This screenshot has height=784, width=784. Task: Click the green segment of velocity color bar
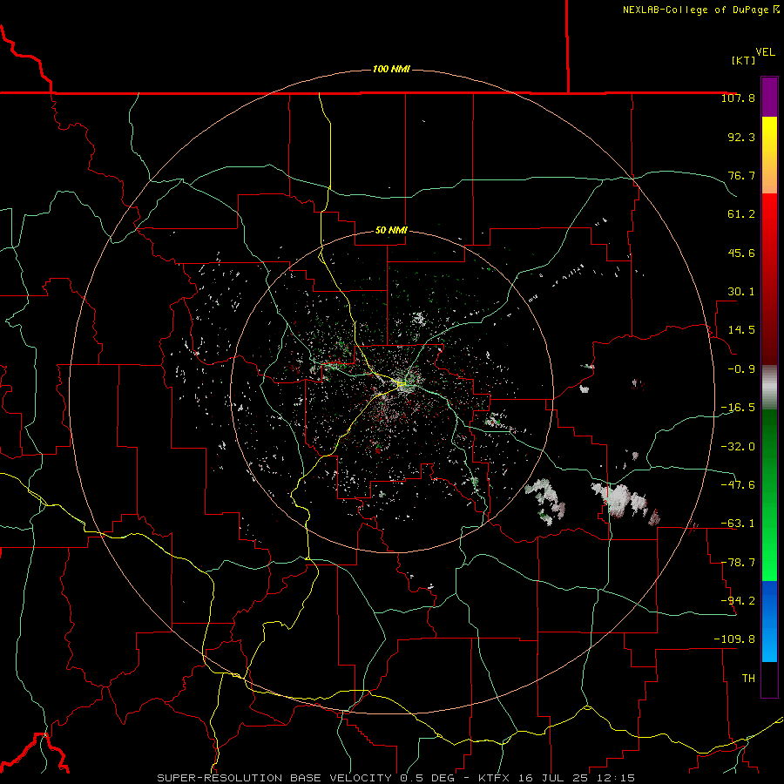click(x=769, y=495)
